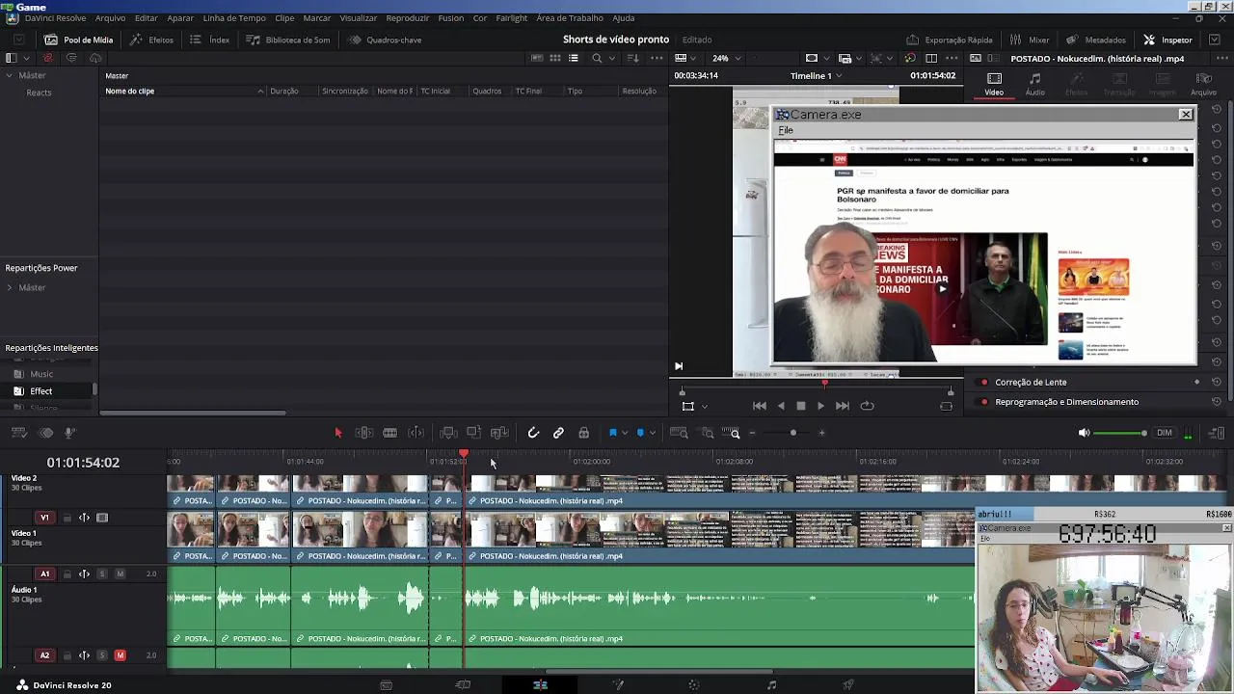Select the Effect smart bin
1234x694 pixels.
pos(40,391)
